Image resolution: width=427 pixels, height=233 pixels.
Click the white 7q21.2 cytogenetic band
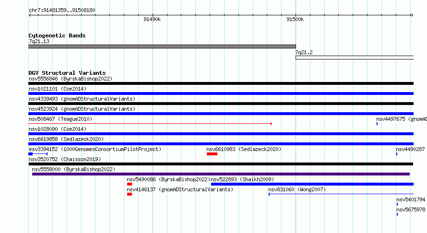click(x=355, y=58)
